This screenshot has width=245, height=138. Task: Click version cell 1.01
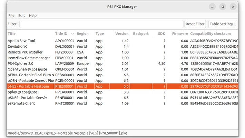click(125, 69)
